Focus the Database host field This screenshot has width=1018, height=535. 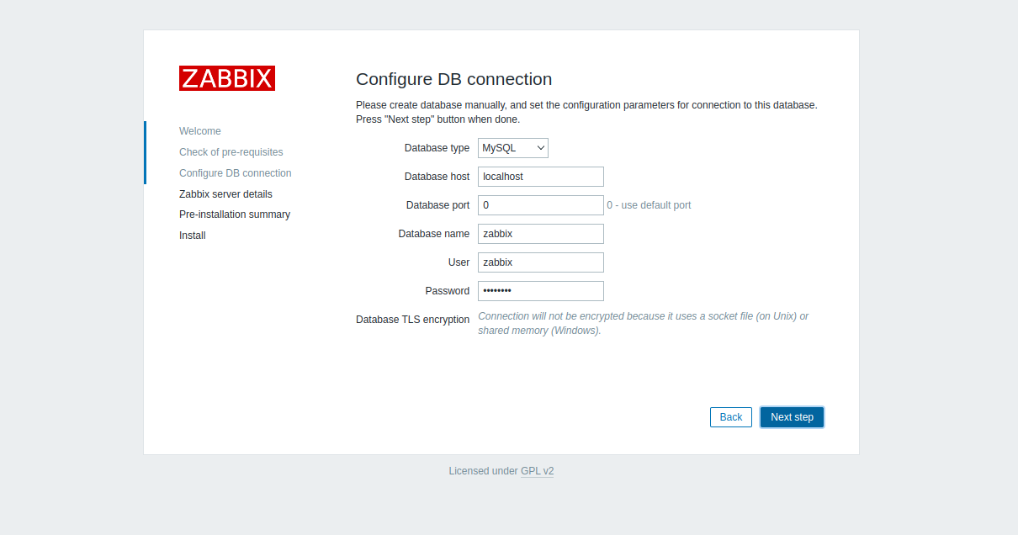point(540,177)
